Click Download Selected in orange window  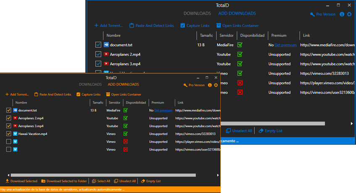21,181
